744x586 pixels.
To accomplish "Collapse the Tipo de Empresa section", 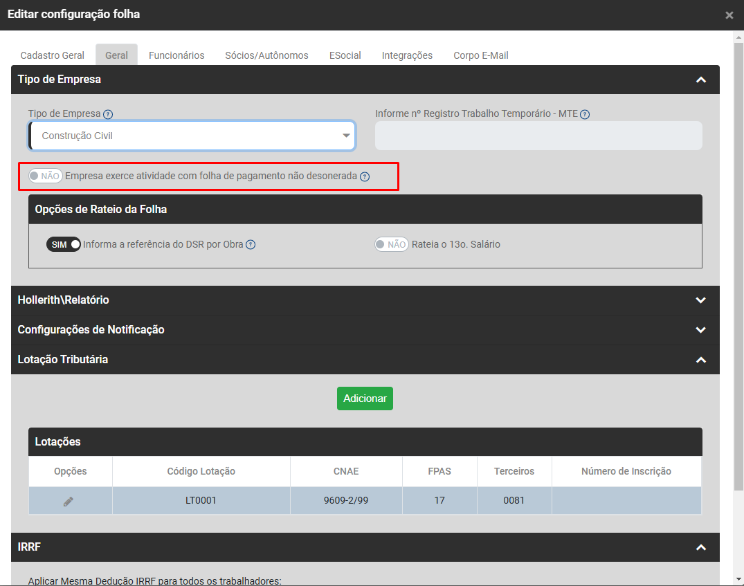I will pyautogui.click(x=700, y=80).
